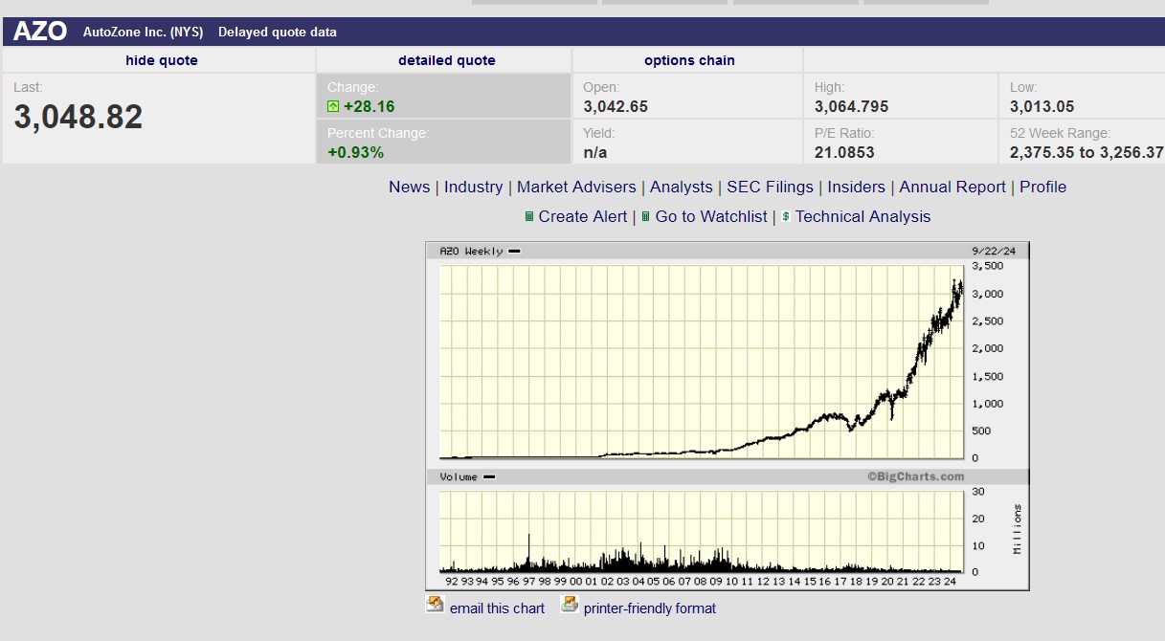The height and width of the screenshot is (641, 1165).
Task: Go to Market Advisers
Action: (x=576, y=187)
